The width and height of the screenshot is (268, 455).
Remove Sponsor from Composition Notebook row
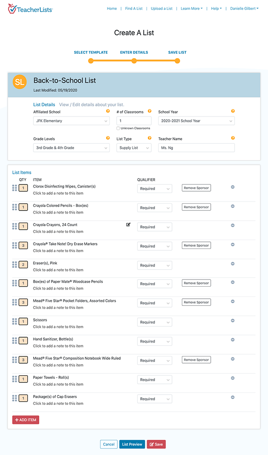[196, 360]
